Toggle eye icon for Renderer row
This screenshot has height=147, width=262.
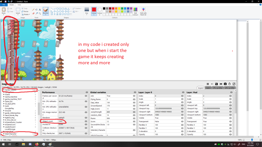[x=86, y=118]
